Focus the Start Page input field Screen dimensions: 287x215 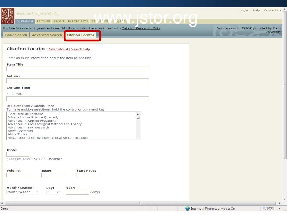[x=88, y=175]
